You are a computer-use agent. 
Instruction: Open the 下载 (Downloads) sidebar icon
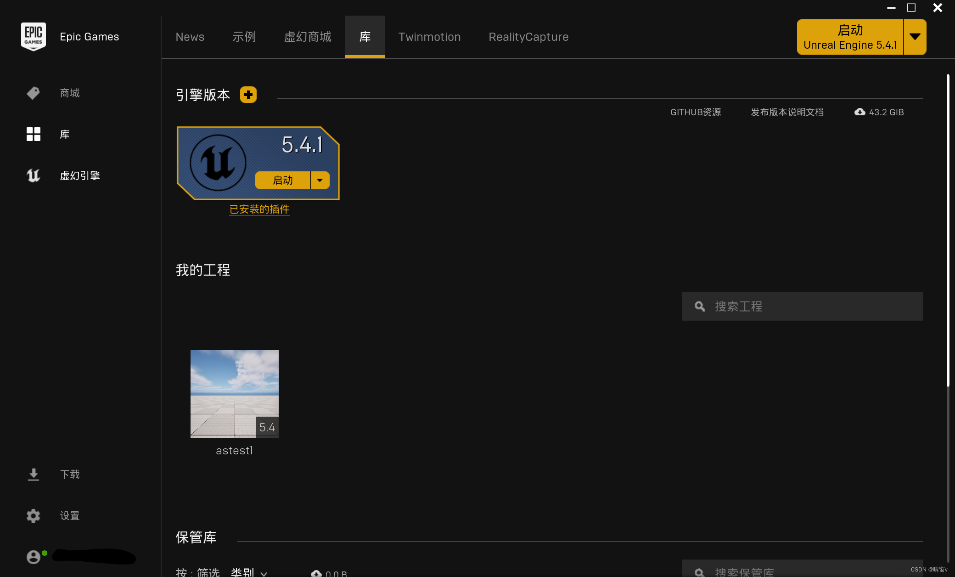(33, 474)
